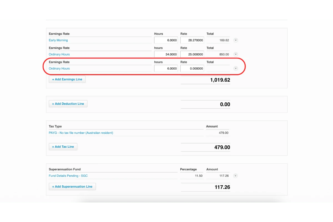
Task: Click the Add Deduction Line button
Action: click(x=68, y=104)
